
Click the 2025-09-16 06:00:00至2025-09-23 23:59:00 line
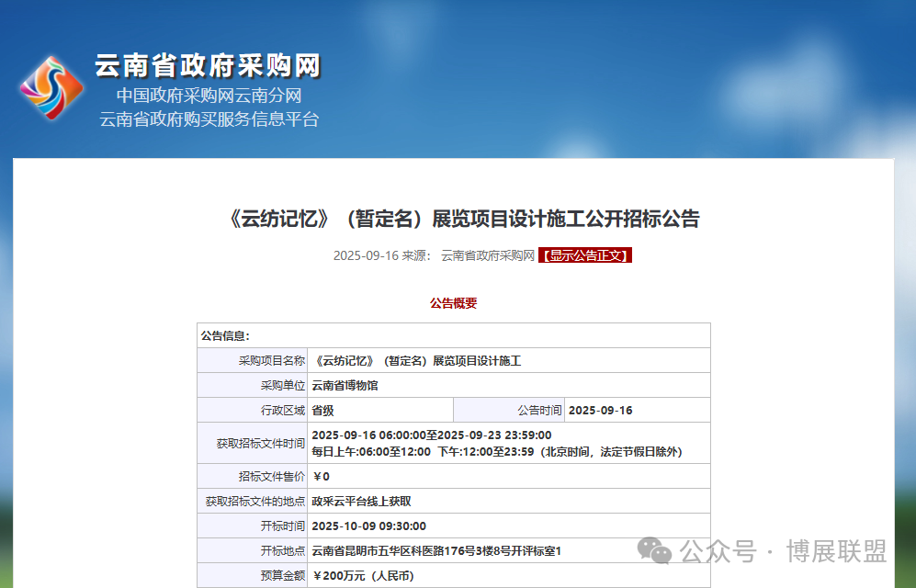[432, 435]
